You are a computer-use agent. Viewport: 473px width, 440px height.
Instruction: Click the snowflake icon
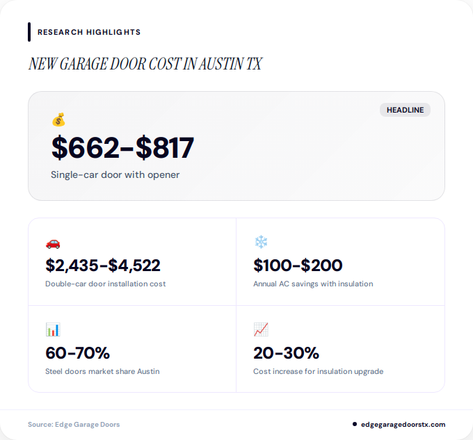[261, 243]
